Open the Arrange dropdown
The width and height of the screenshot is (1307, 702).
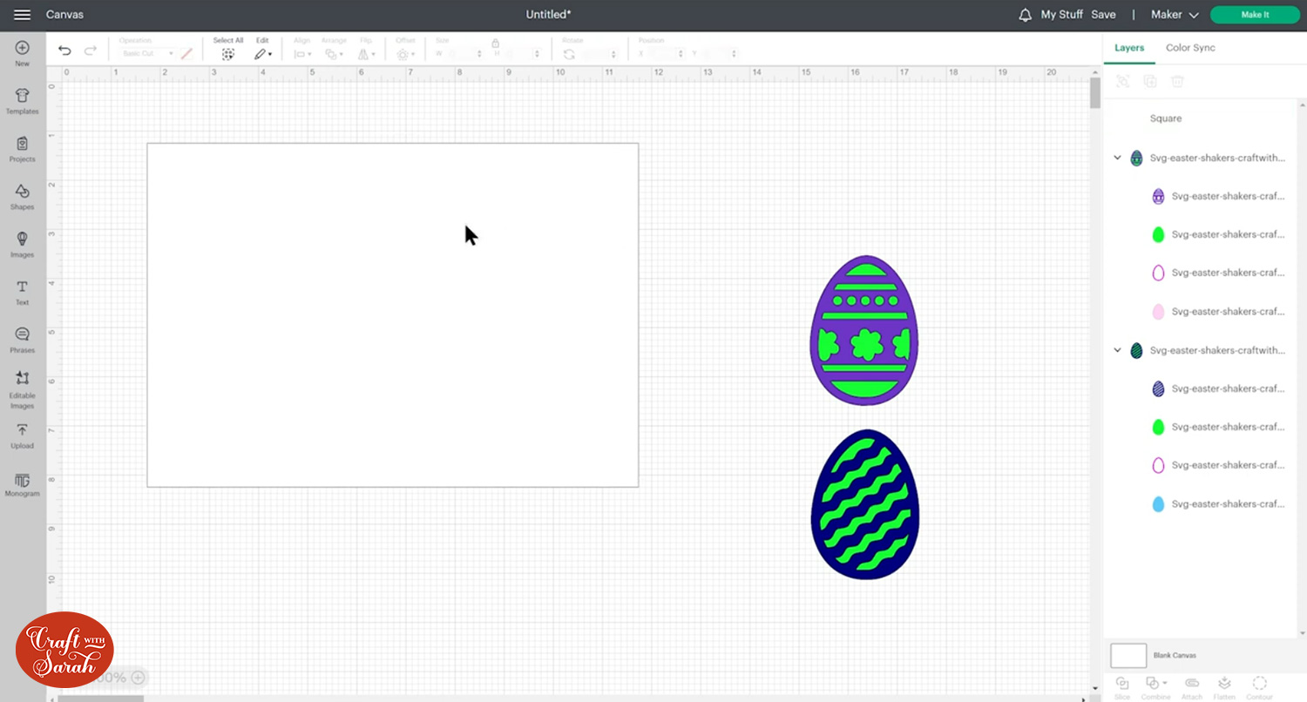coord(333,49)
